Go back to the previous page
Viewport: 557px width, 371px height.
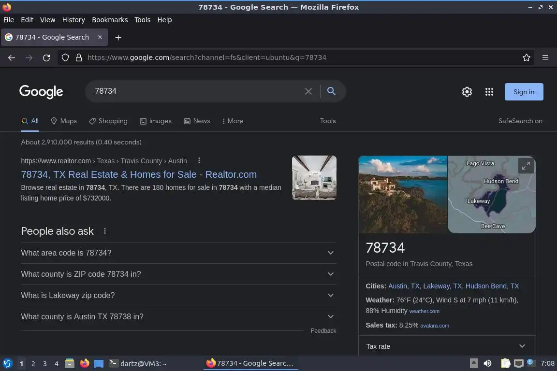click(12, 57)
